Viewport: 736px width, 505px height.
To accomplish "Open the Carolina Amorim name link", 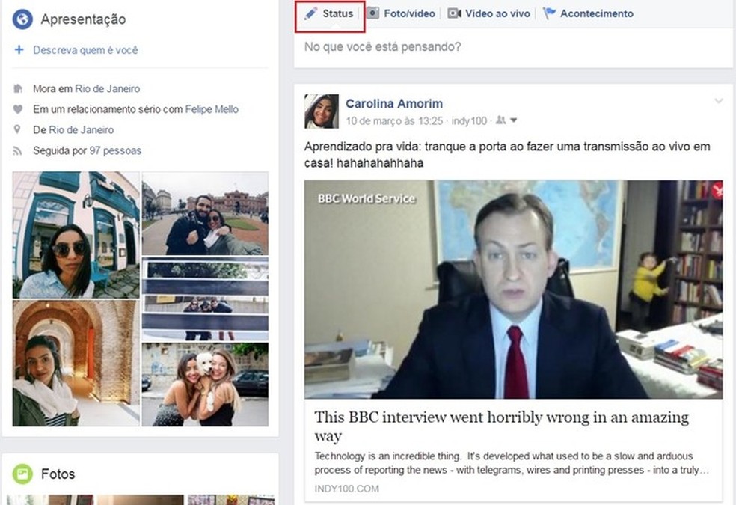I will pos(394,104).
